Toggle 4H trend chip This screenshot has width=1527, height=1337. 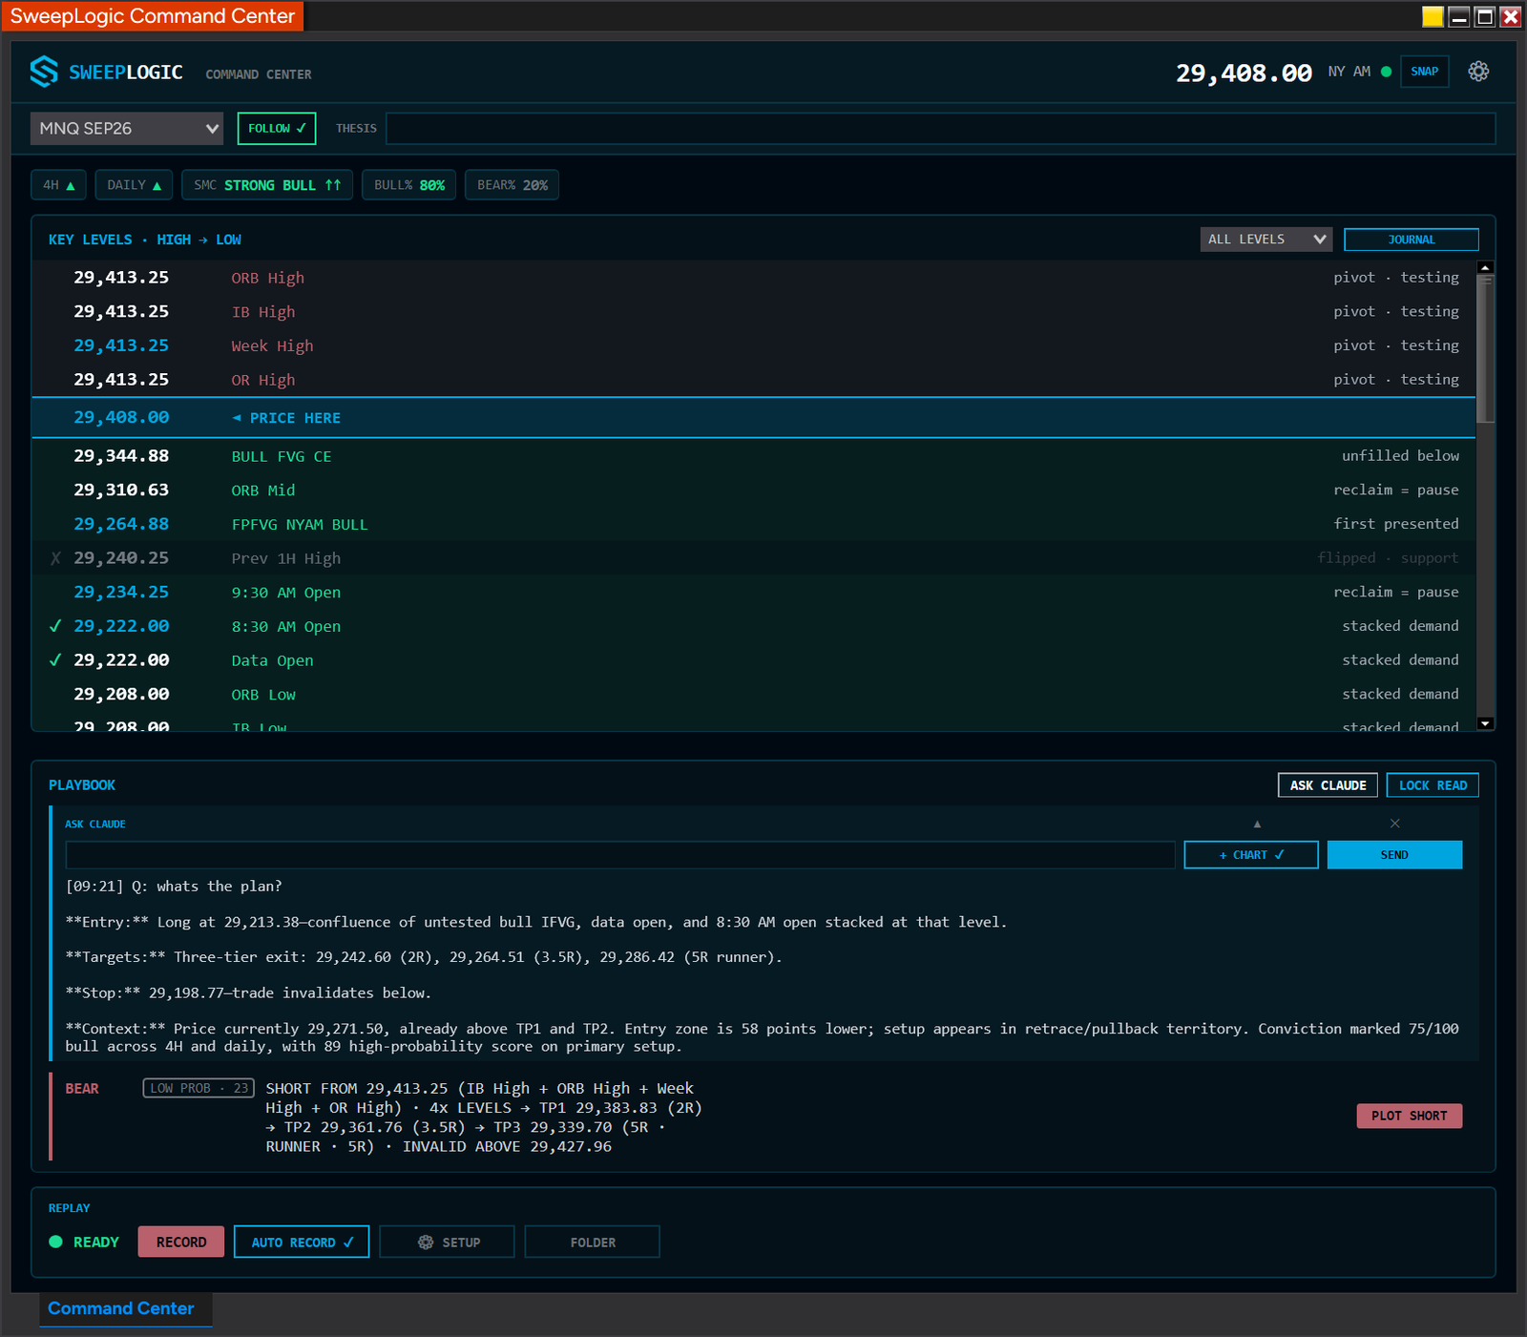pyautogui.click(x=59, y=185)
